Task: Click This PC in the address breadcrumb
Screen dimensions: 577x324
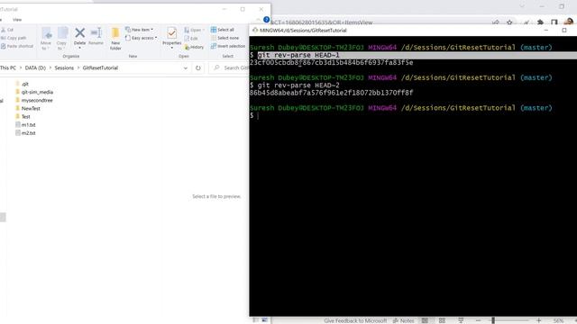Action: 8,68
